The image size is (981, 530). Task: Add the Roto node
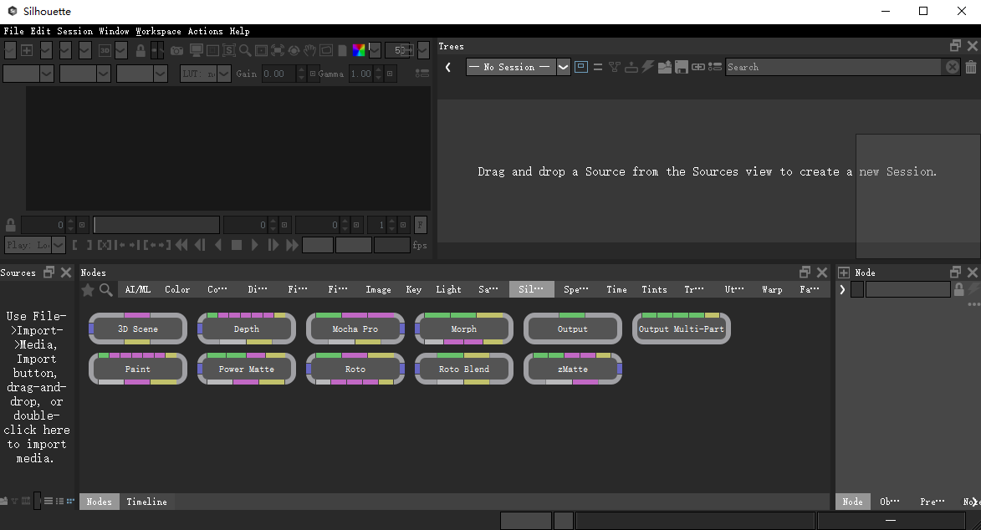click(x=355, y=369)
